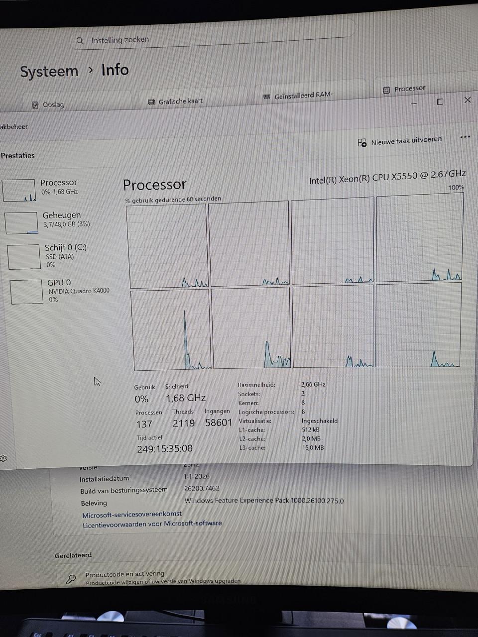Click the 'Intel(R) Xeon(R) CPU X5550' text
This screenshot has width=478, height=637.
(387, 177)
